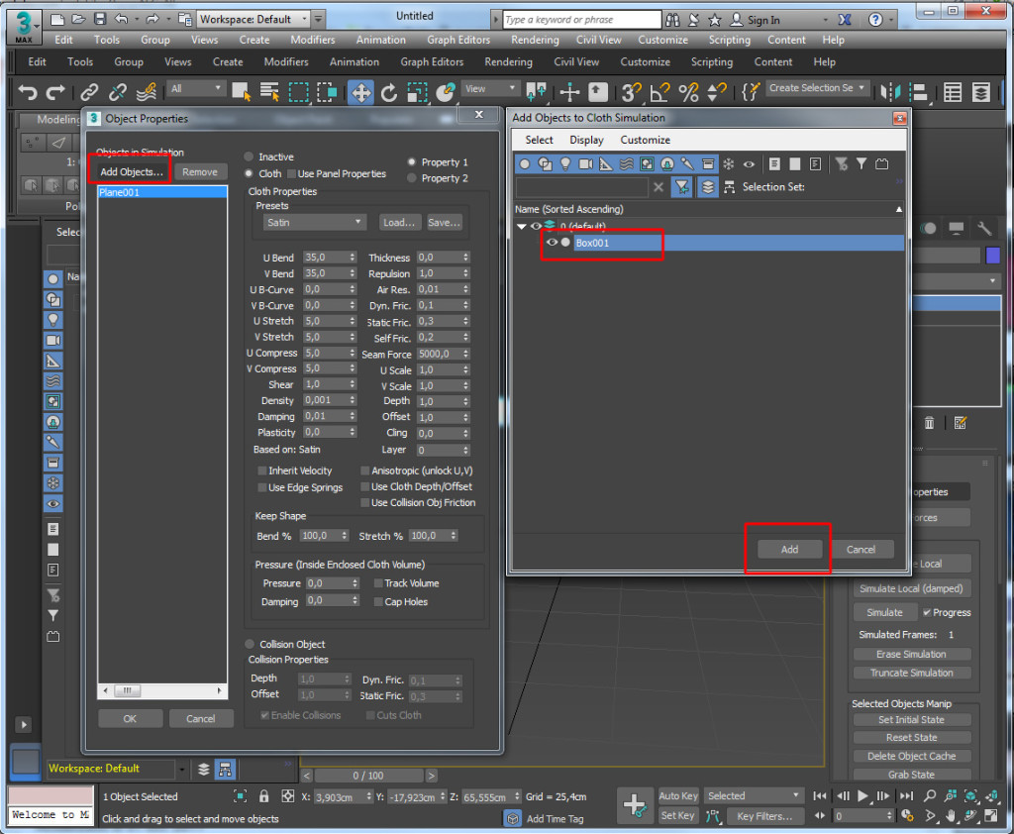
Task: Hide Box001 using its eye icon
Action: (x=553, y=243)
